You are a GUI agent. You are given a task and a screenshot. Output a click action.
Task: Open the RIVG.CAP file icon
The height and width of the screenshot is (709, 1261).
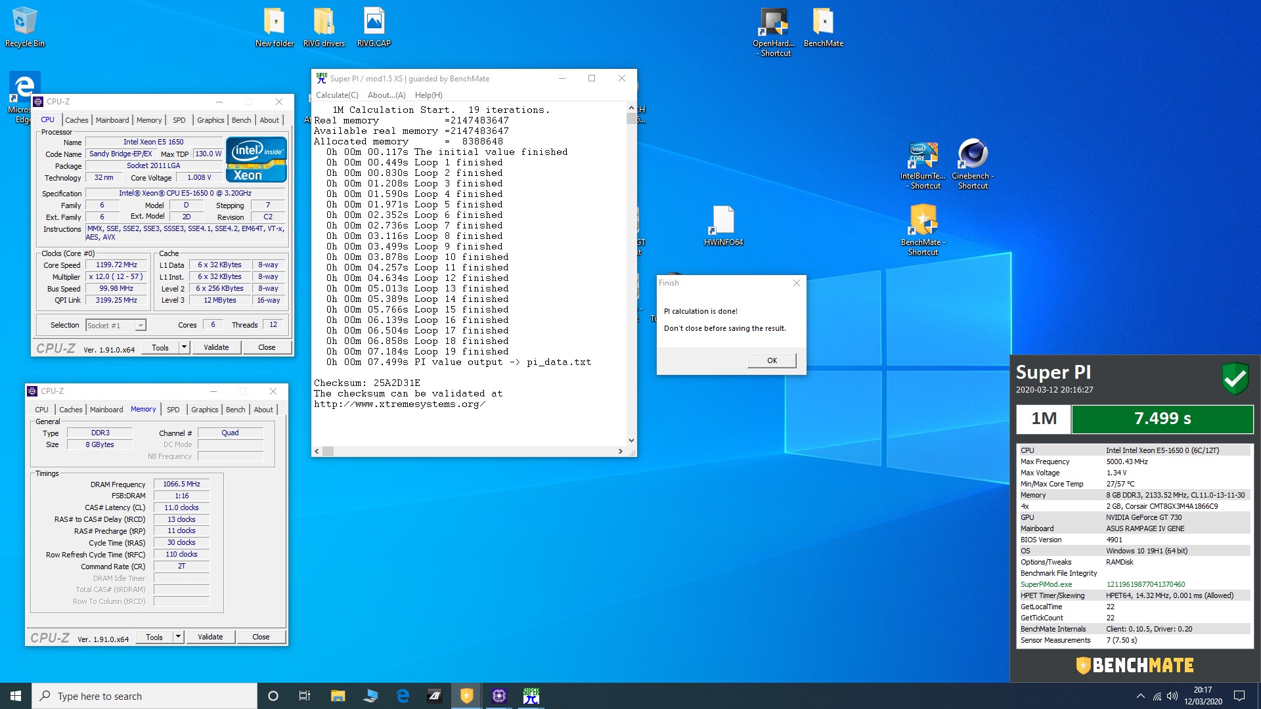click(374, 28)
